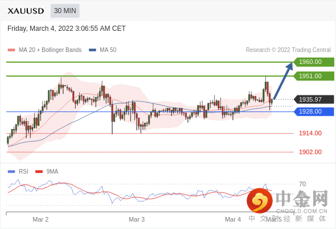
Task: Click the blue MA 50 legend swatch
Action: point(93,50)
